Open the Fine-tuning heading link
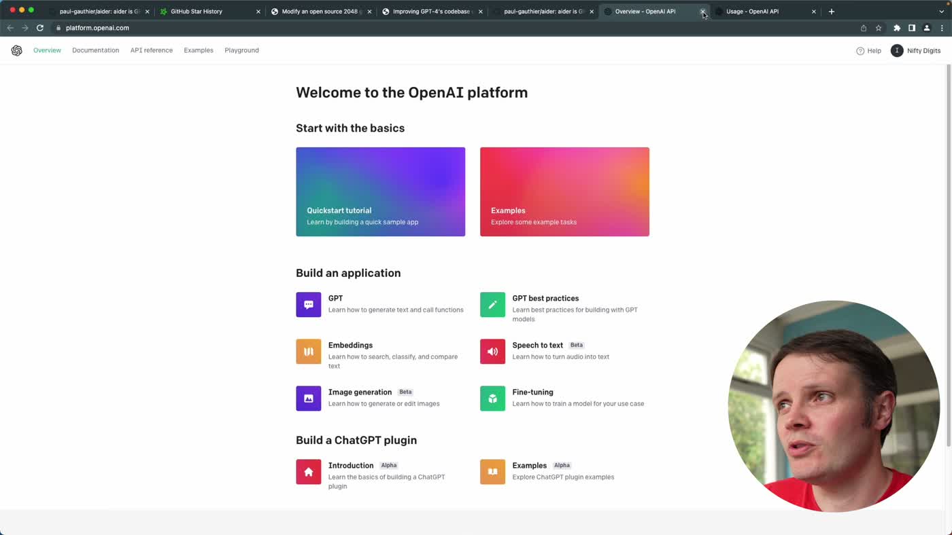The height and width of the screenshot is (535, 952). [532, 392]
